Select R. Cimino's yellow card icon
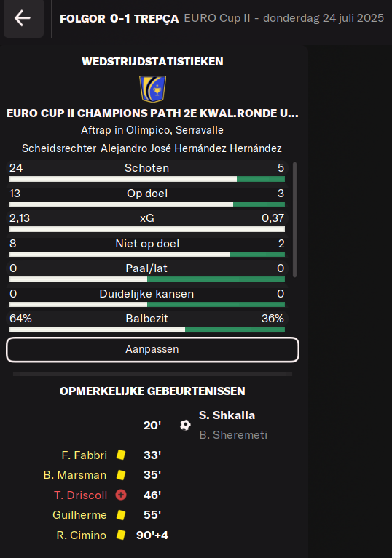 click(121, 535)
